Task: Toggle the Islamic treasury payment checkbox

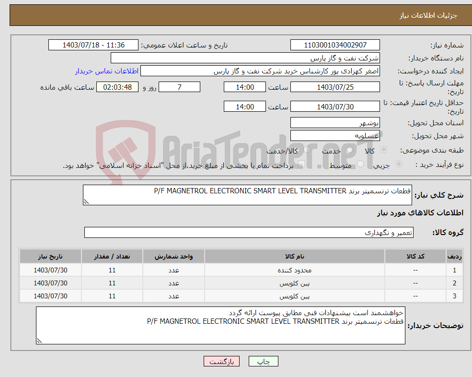Action: 301,164
